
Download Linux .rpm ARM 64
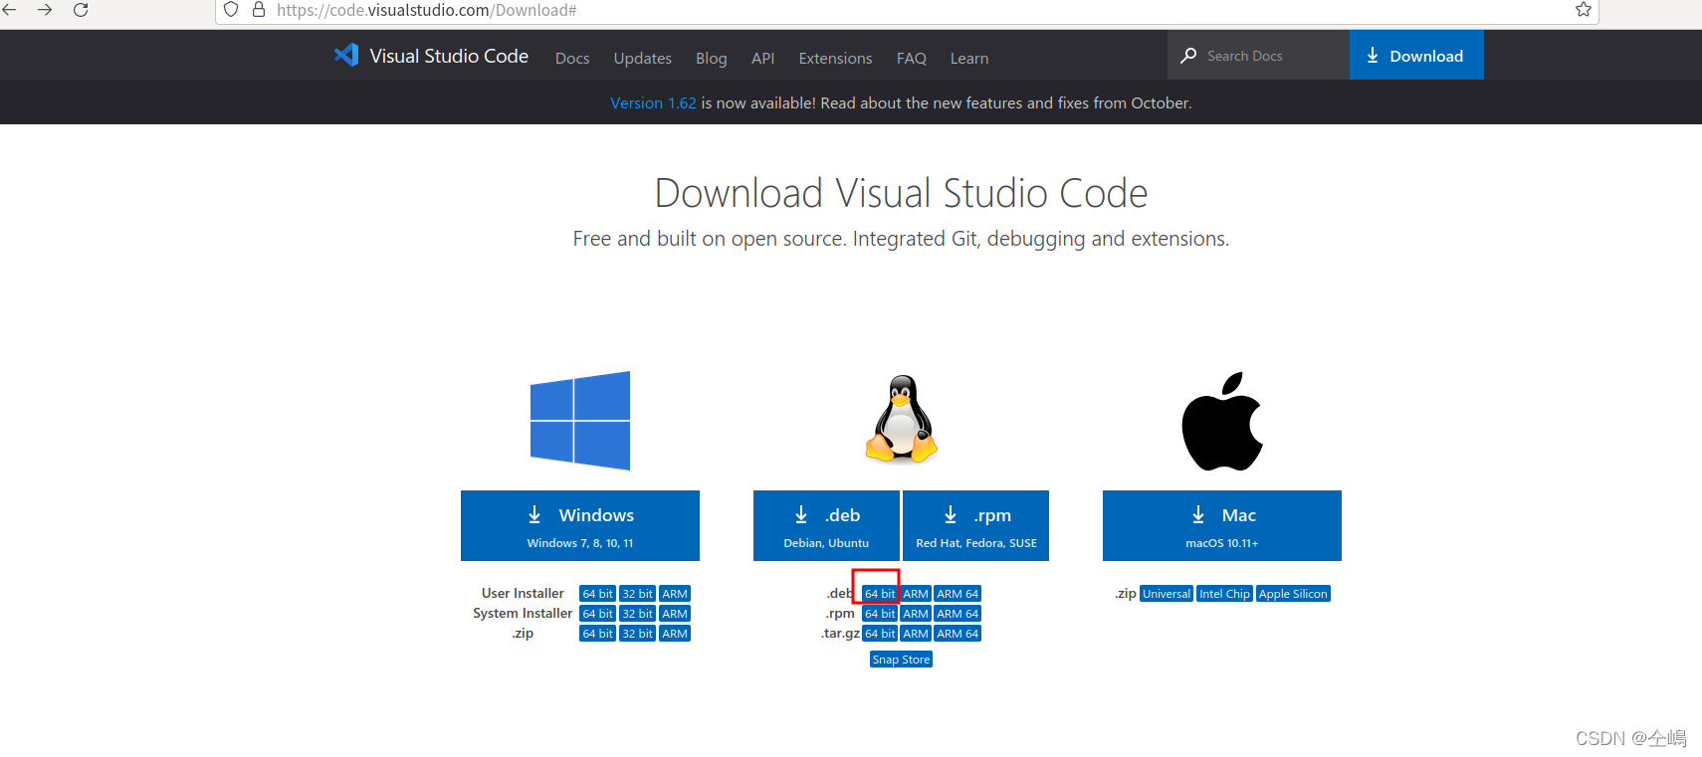(x=957, y=614)
